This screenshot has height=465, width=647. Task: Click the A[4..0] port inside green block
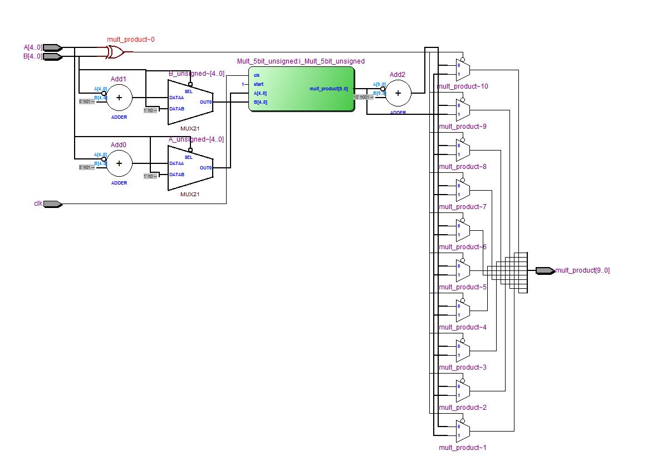point(261,94)
